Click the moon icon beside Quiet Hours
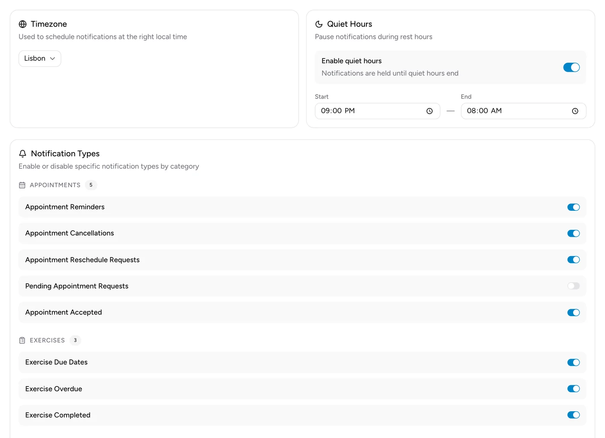The image size is (605, 438). point(319,24)
